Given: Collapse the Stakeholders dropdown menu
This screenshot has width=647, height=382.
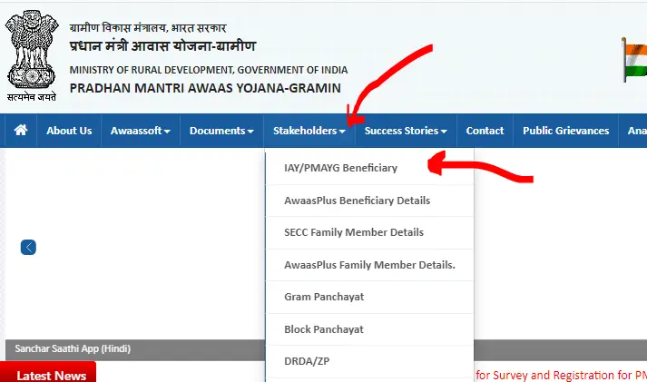Looking at the screenshot, I should click(x=309, y=131).
